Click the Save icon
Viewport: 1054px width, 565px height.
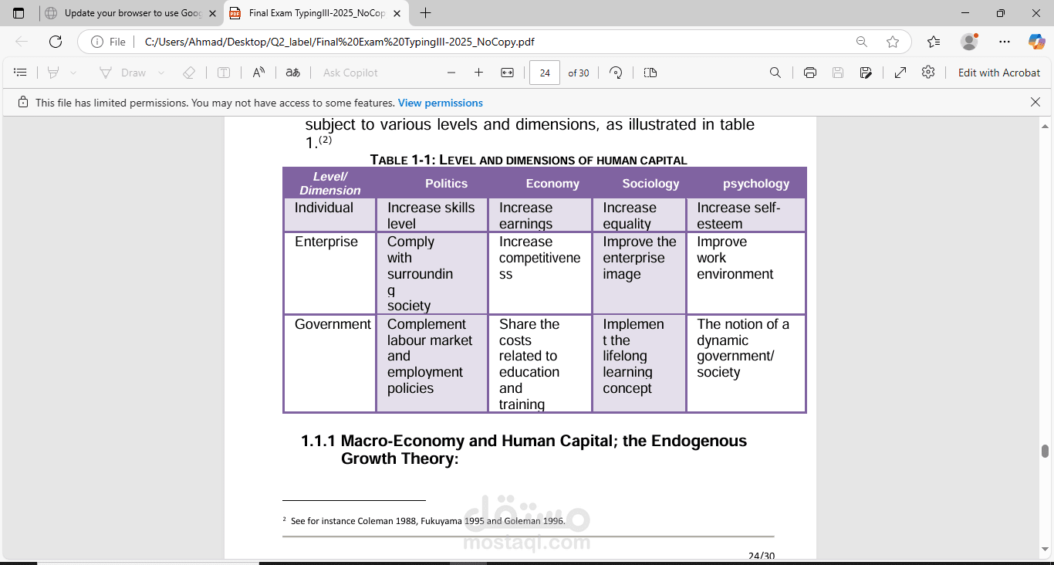838,73
